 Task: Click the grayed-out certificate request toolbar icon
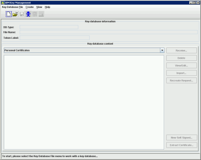click(x=35, y=14)
